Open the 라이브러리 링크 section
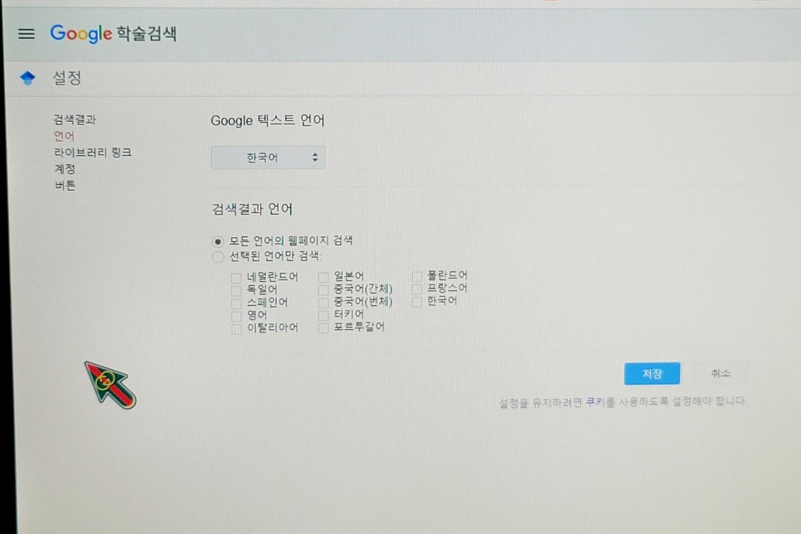 click(x=93, y=153)
